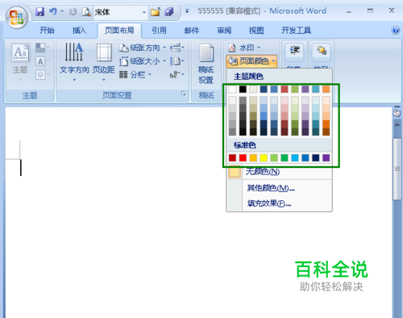This screenshot has width=403, height=318.
Task: Click the scroll up arrow
Action: click(397, 125)
